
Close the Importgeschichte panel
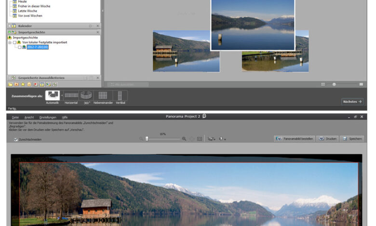(x=97, y=32)
